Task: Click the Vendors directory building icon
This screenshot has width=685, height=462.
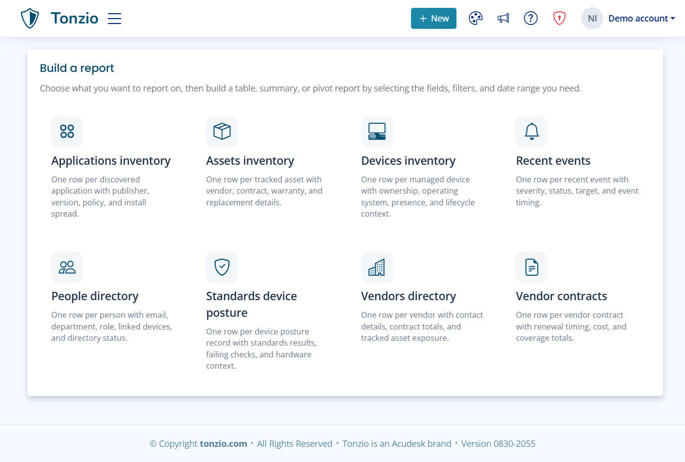Action: [377, 267]
